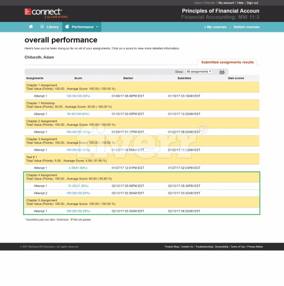This screenshot has width=284, height=286.
Task: Open Chapter 5 Assignment Attempt 1 score
Action: click(x=78, y=211)
